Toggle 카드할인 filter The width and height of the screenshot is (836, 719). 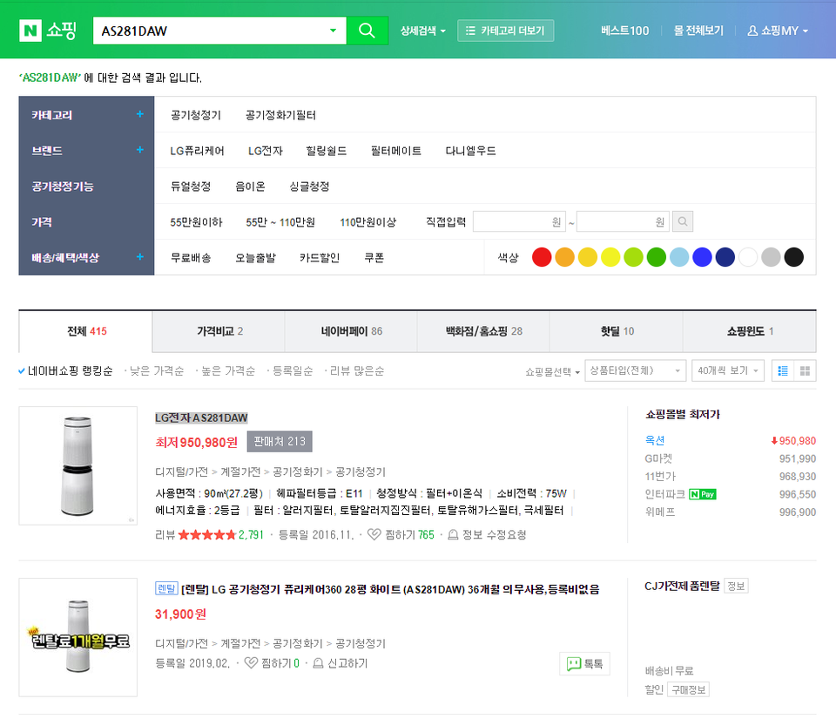[320, 258]
